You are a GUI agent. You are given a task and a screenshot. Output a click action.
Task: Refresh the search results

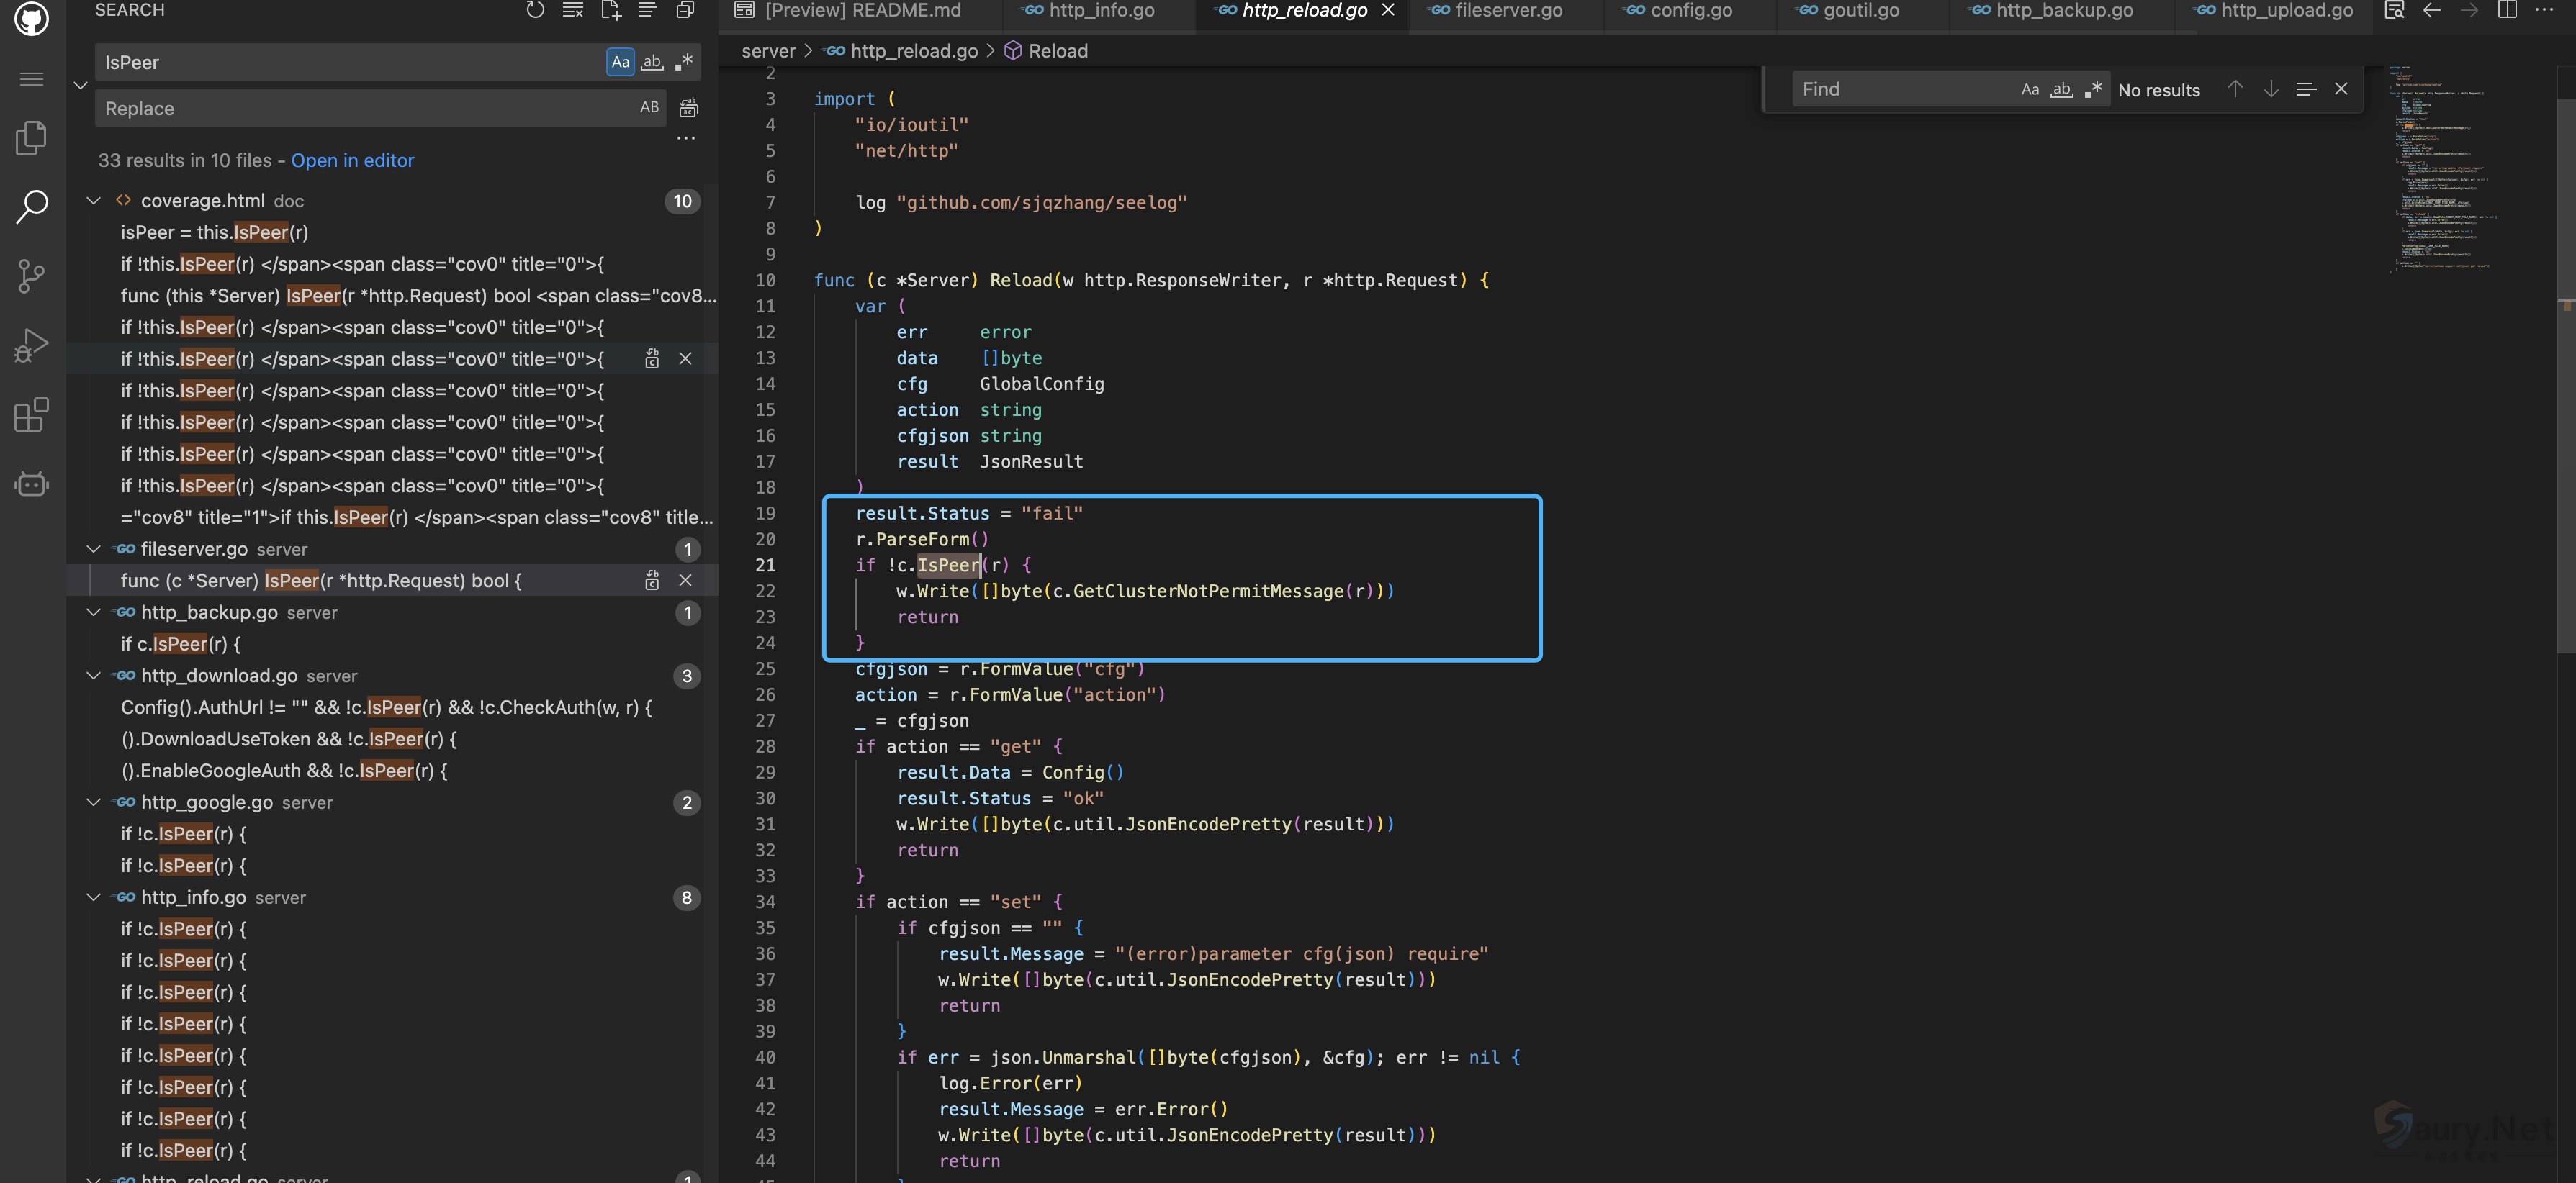click(x=535, y=10)
